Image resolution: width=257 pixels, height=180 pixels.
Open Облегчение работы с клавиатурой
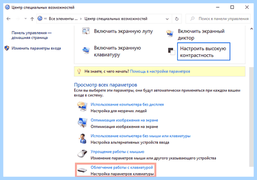coord(122,168)
